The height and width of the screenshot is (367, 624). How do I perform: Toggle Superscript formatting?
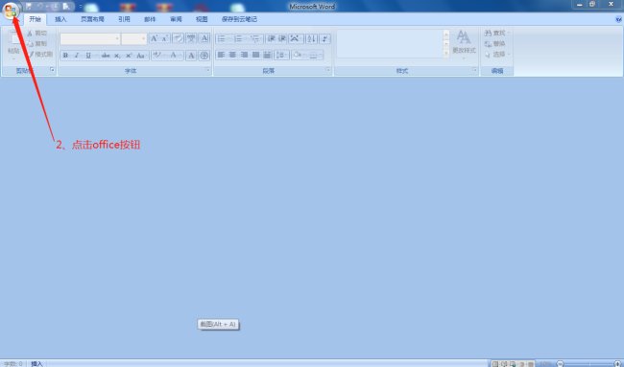point(129,56)
